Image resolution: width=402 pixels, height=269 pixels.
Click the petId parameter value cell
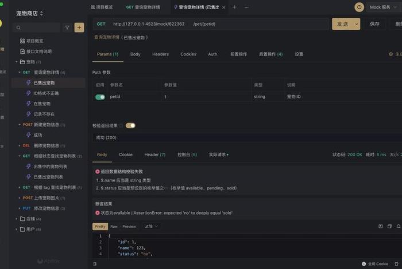(206, 97)
